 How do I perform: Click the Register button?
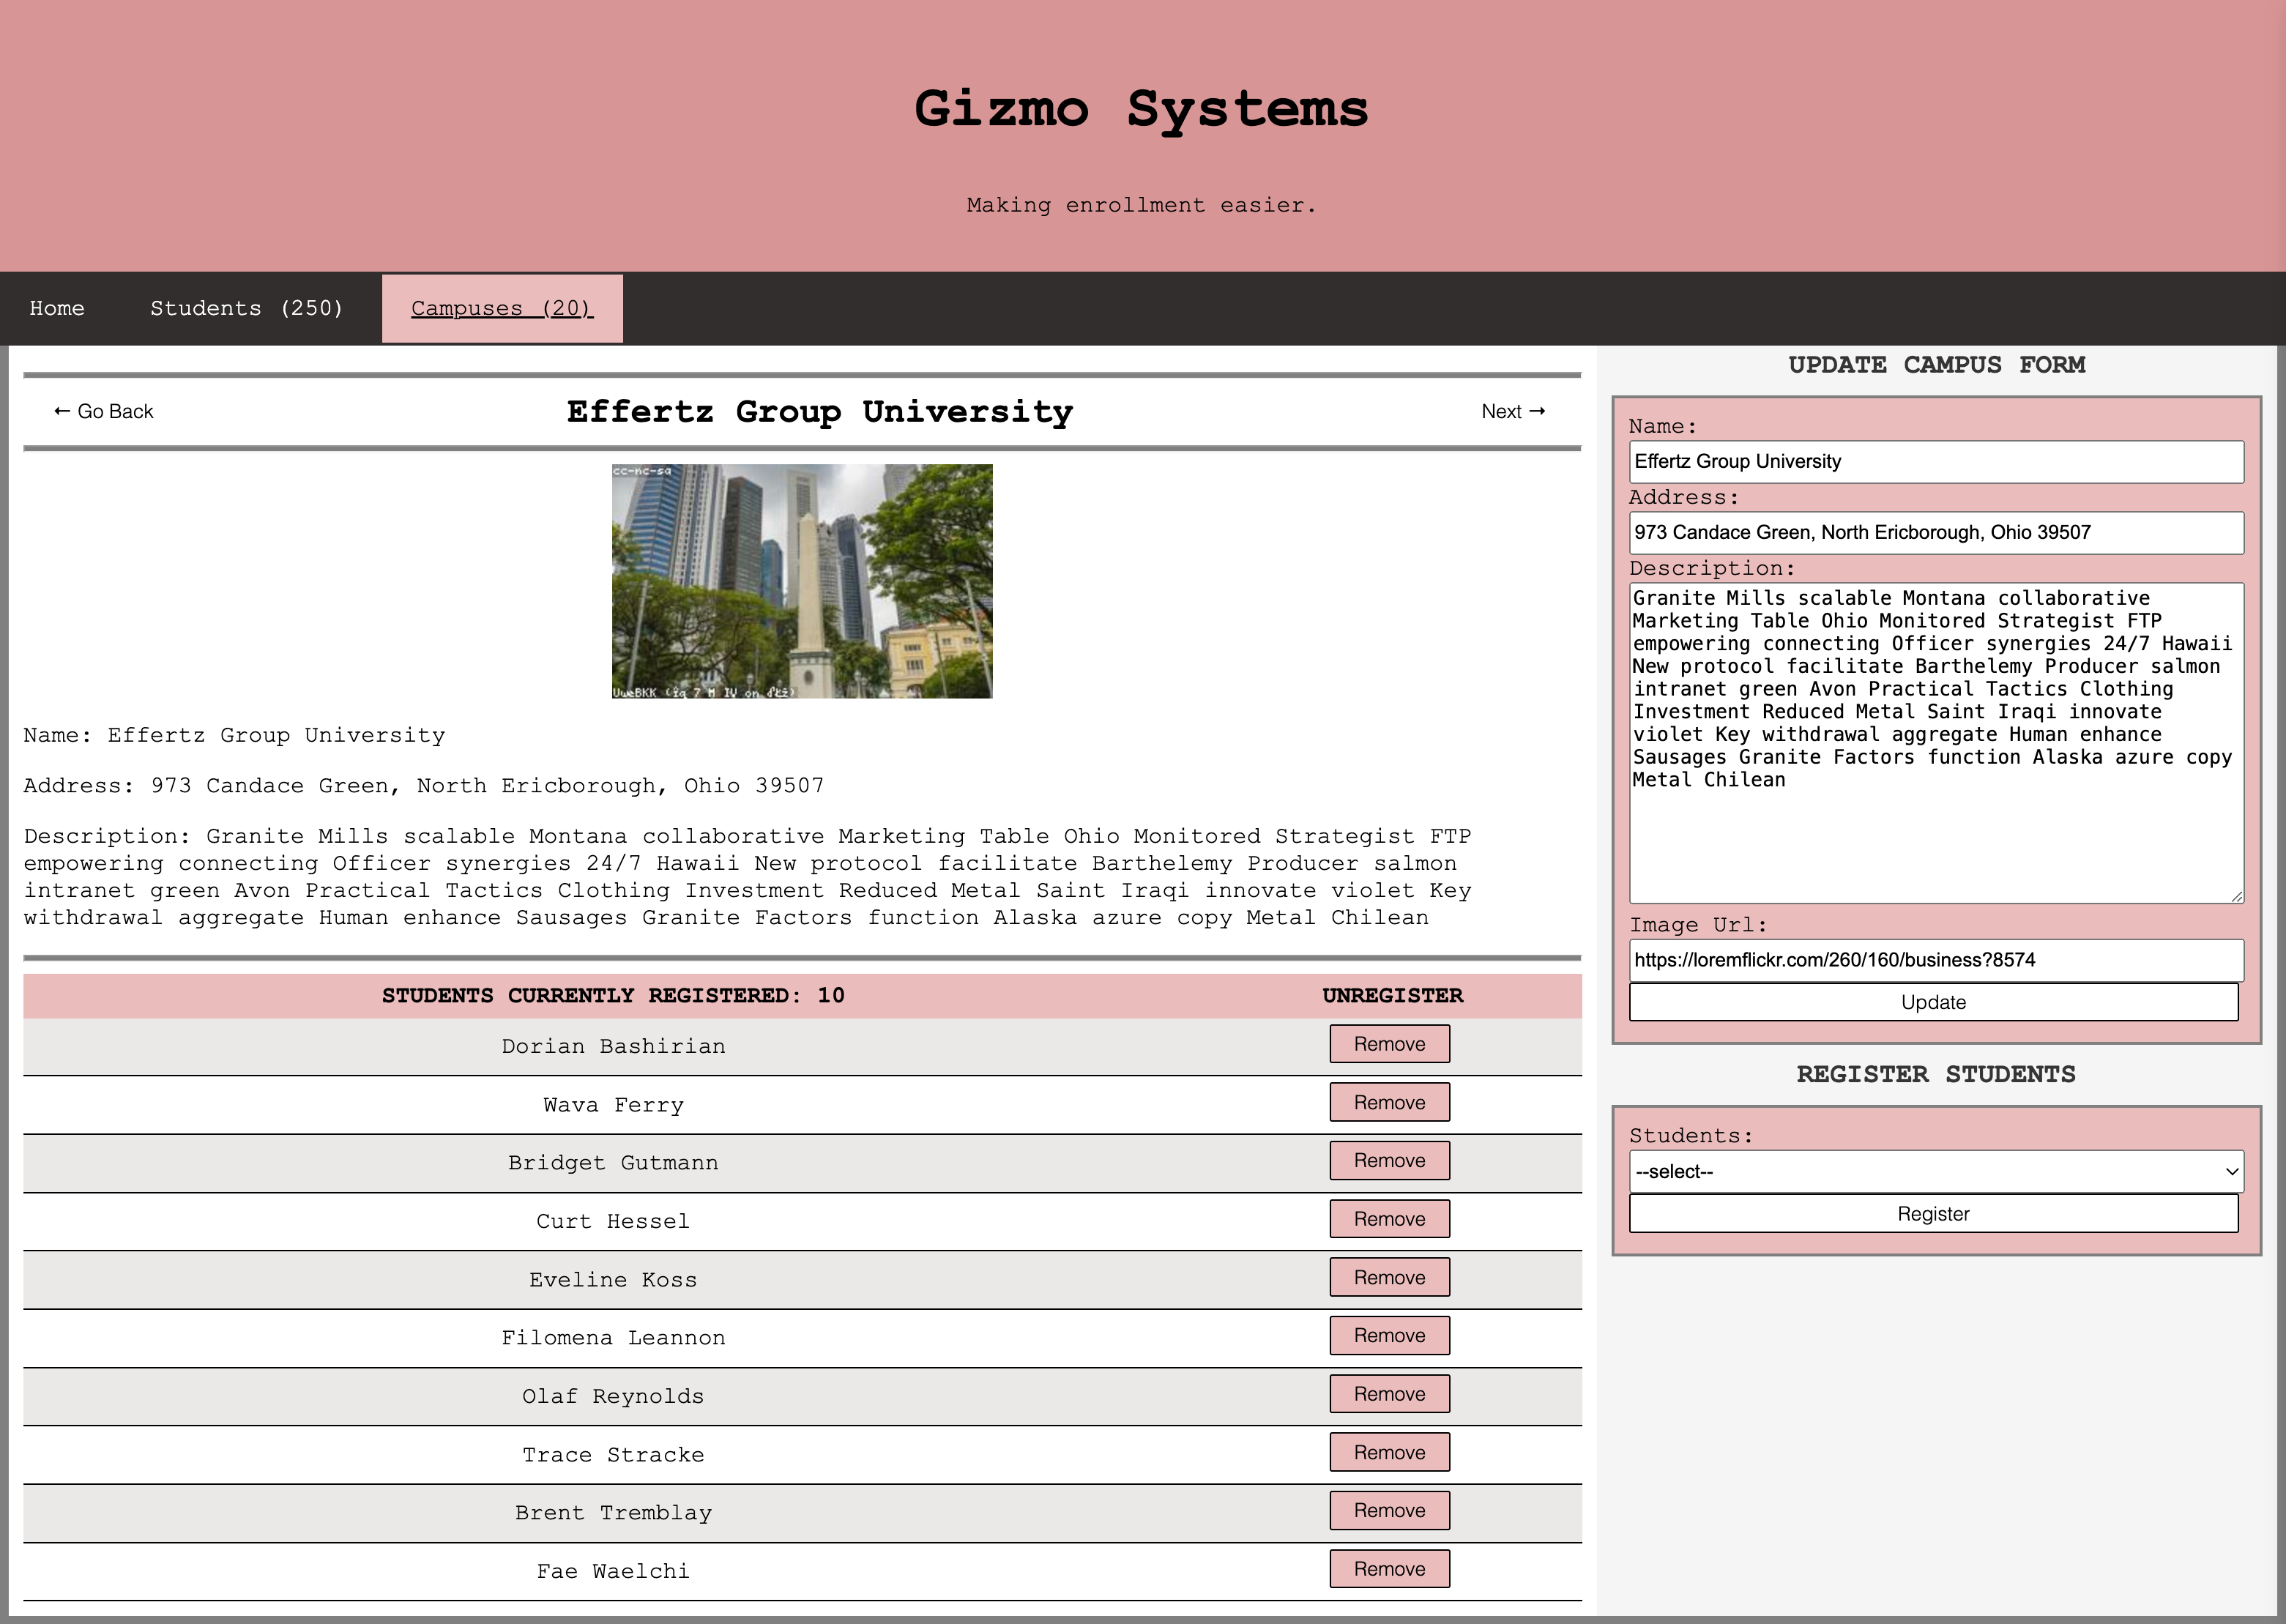[1932, 1214]
